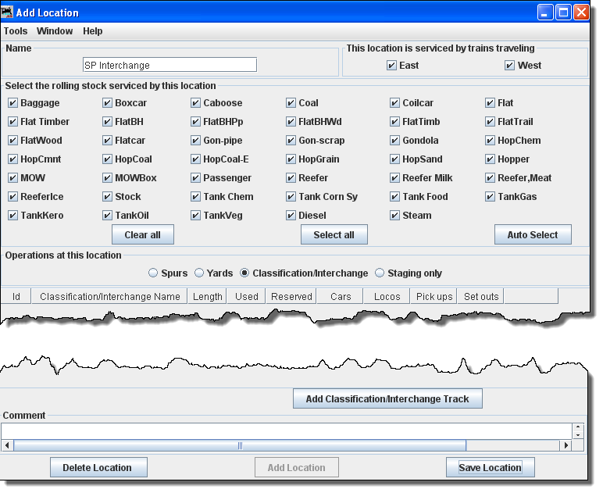Uncheck the West train direction checkbox

(510, 66)
